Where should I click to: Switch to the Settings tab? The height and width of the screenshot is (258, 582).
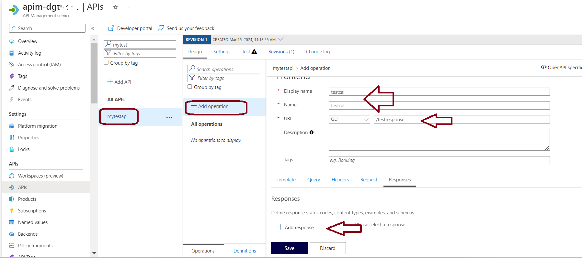pos(222,52)
